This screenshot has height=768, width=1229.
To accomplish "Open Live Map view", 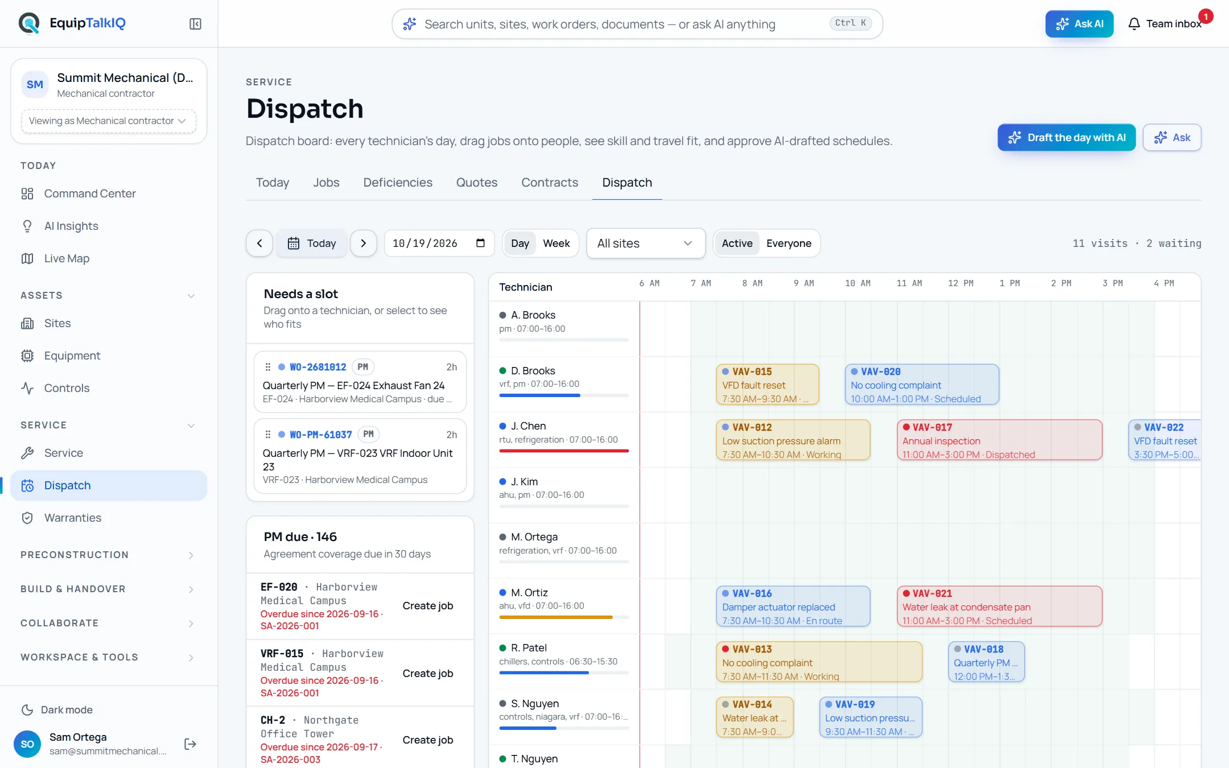I will coord(109,258).
